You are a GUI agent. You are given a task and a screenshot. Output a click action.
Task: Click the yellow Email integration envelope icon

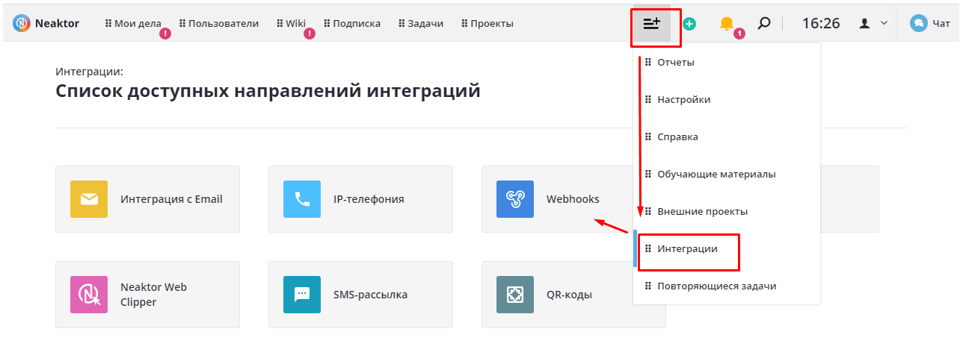(89, 199)
